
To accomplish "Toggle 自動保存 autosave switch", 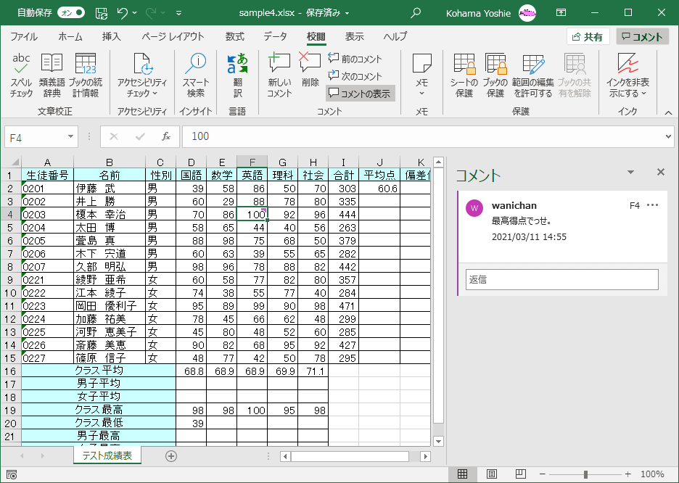I will click(70, 12).
